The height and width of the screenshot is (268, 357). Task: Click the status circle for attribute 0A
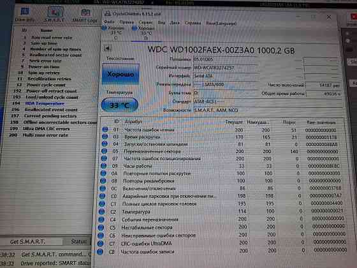coord(103,173)
